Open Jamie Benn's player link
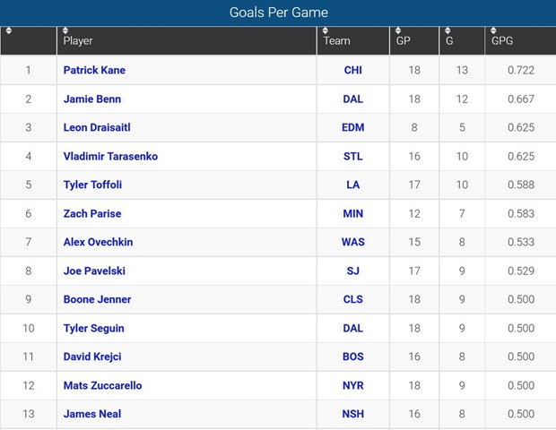Viewport: 556px width, 430px height. click(x=92, y=99)
